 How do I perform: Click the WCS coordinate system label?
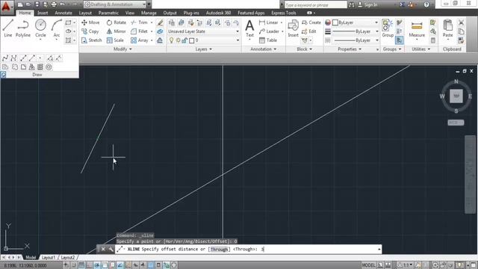point(456,123)
